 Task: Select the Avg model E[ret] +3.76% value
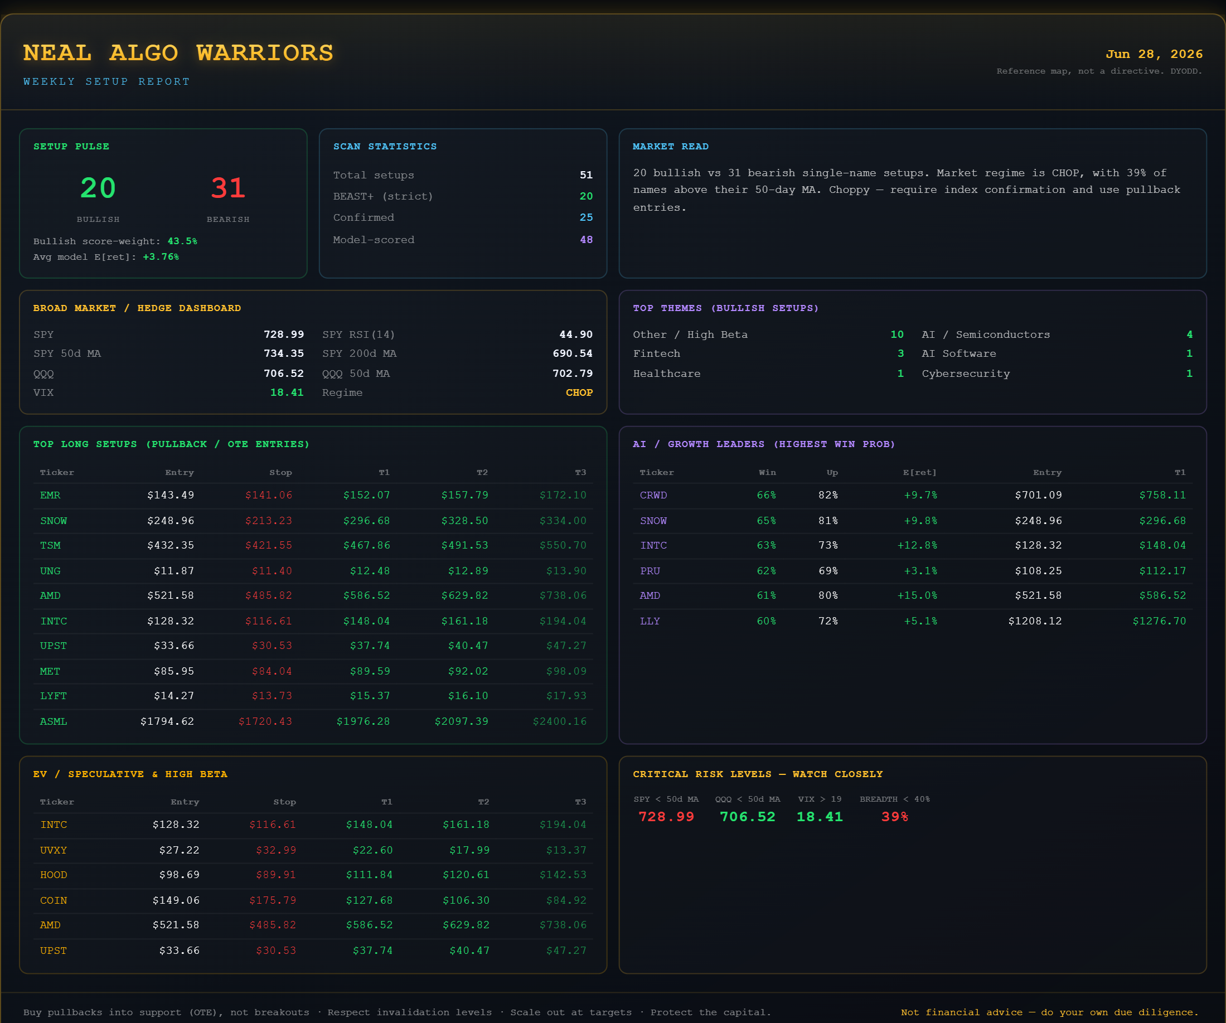(161, 257)
